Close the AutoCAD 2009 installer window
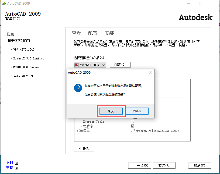The image size is (220, 174). point(213,3)
